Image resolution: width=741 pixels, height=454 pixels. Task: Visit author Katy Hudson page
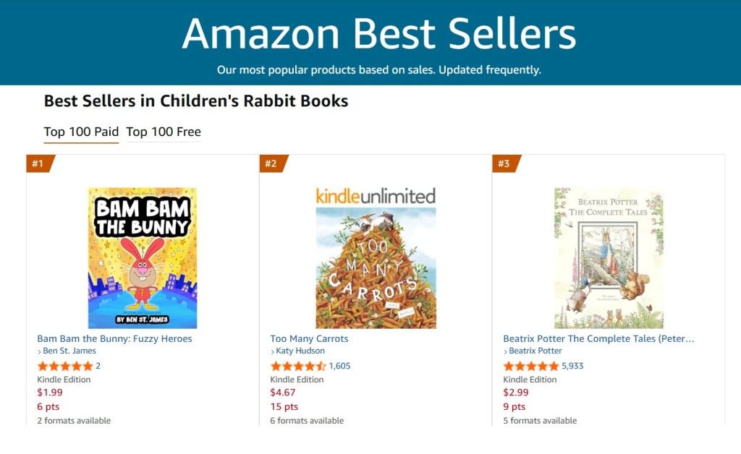[300, 351]
